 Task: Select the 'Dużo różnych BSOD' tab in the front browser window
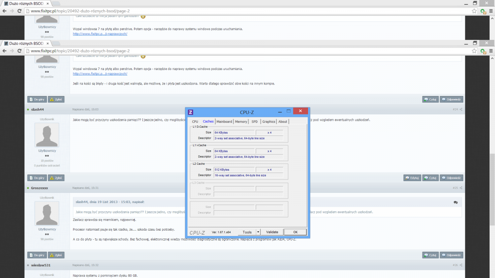coord(26,43)
